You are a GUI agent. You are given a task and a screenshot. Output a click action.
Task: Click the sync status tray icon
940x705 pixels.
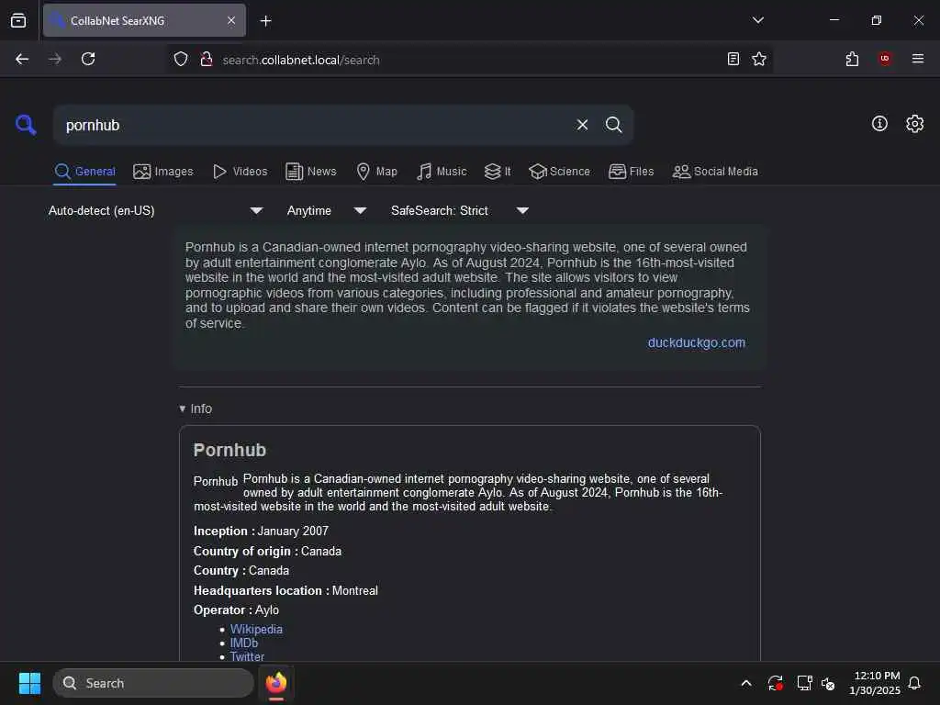click(775, 683)
